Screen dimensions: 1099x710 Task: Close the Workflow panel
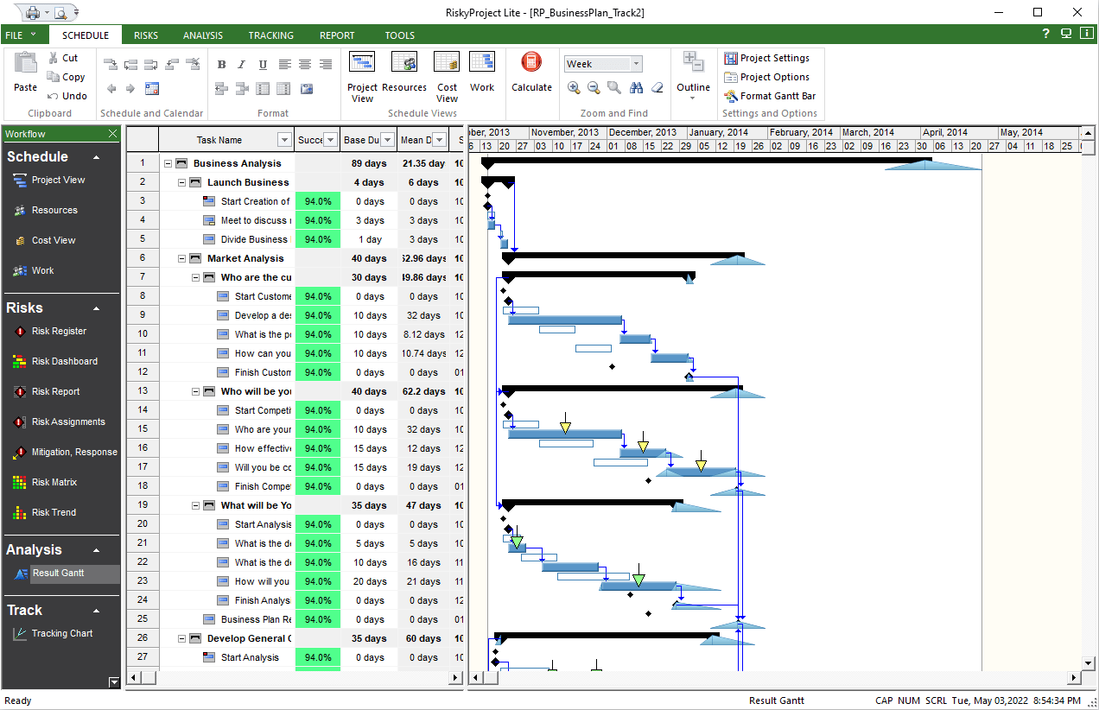(x=112, y=134)
